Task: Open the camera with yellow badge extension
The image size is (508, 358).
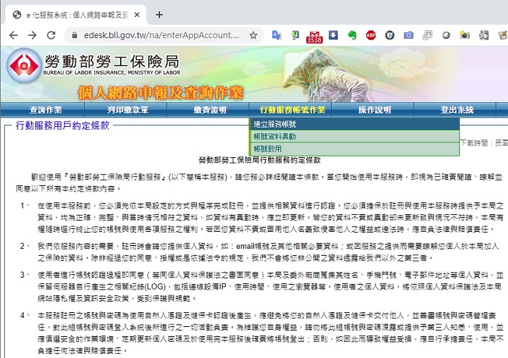Action: pyautogui.click(x=465, y=35)
